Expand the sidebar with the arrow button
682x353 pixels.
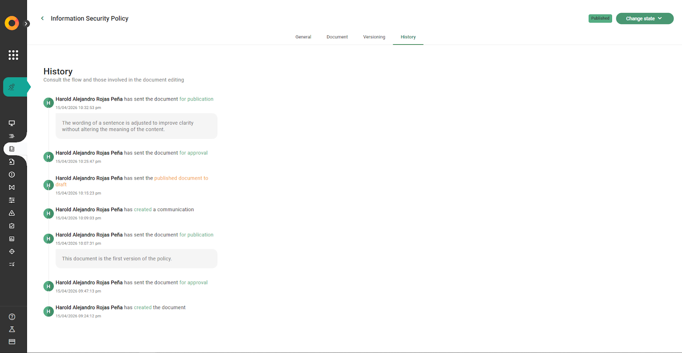point(26,24)
